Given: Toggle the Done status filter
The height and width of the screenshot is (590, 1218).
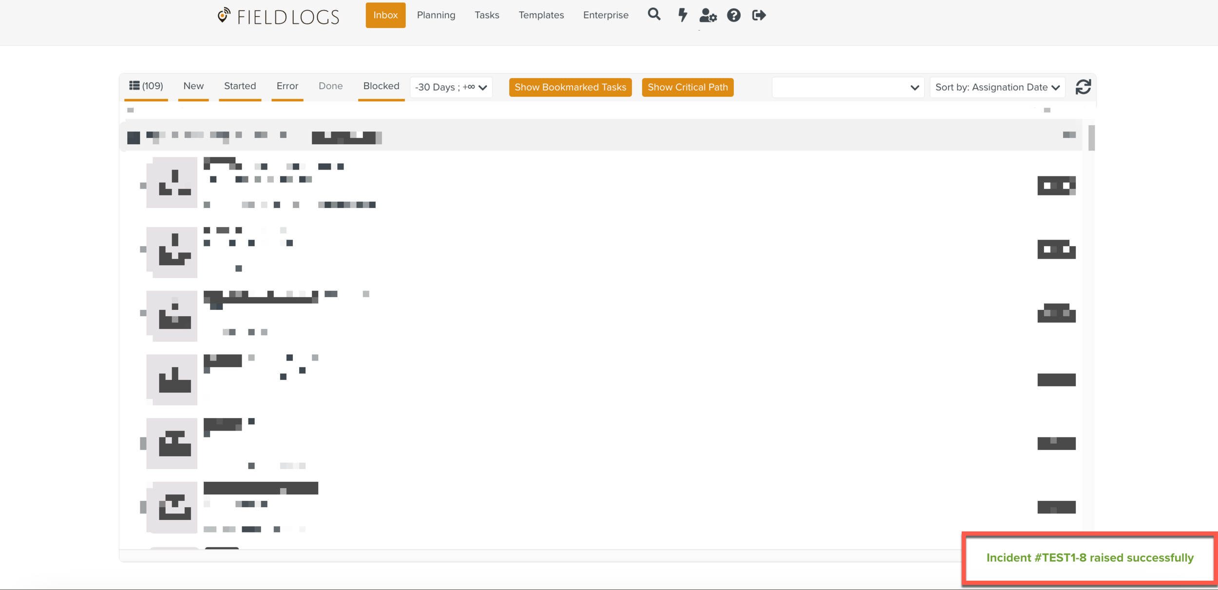Looking at the screenshot, I should pos(330,86).
